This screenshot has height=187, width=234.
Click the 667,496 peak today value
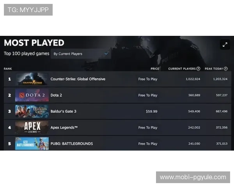pos(222,111)
